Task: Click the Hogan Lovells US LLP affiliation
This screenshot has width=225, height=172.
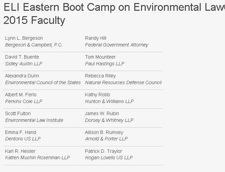Action: point(109,158)
